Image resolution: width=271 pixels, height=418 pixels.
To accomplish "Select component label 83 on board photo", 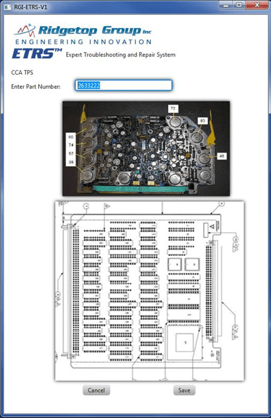I will (202, 120).
